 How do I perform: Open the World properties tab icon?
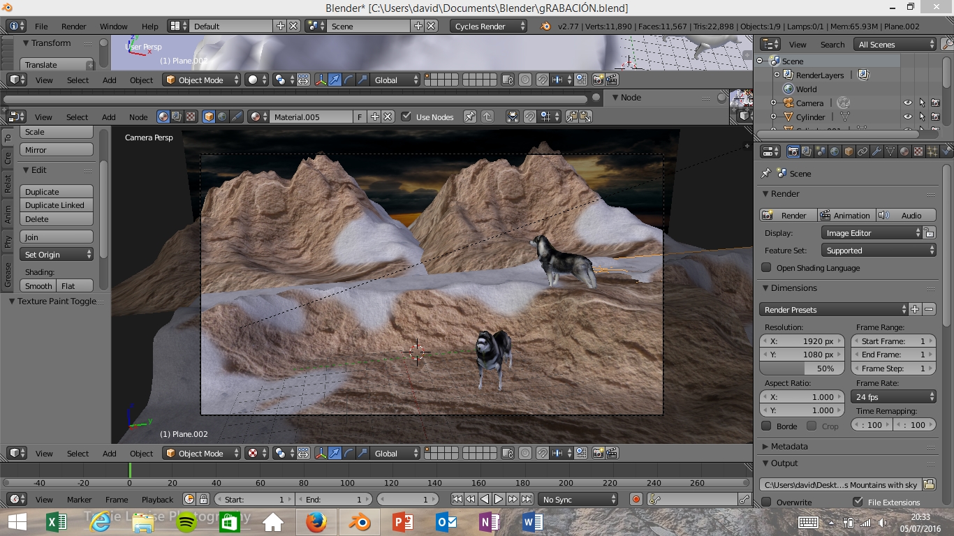coord(835,151)
